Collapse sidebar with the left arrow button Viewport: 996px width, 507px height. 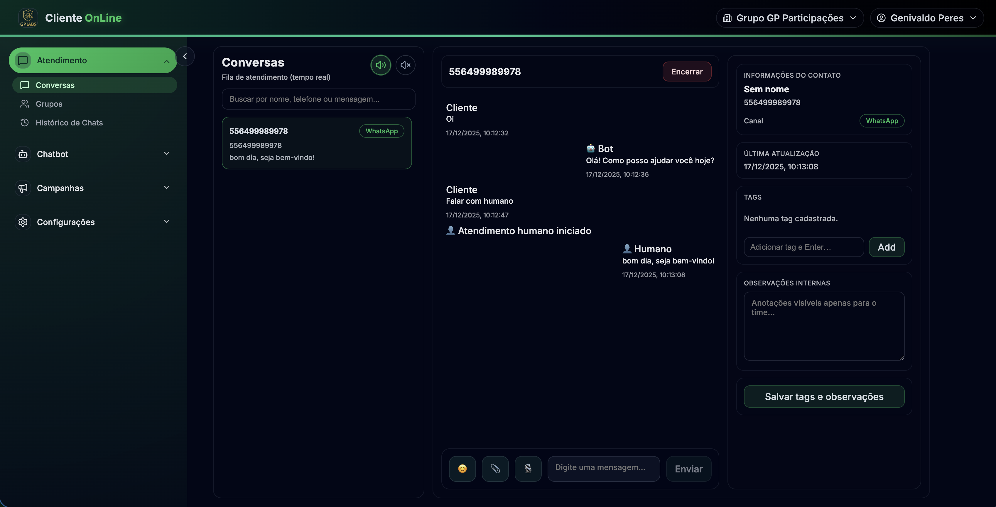185,56
